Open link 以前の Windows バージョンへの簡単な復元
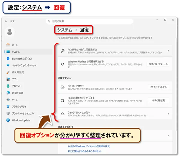 (89, 146)
